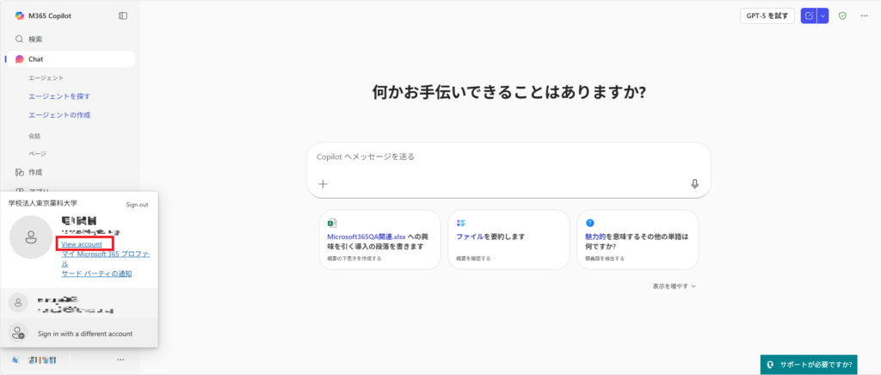Expand the dropdown arrow beside new chat

pyautogui.click(x=822, y=15)
